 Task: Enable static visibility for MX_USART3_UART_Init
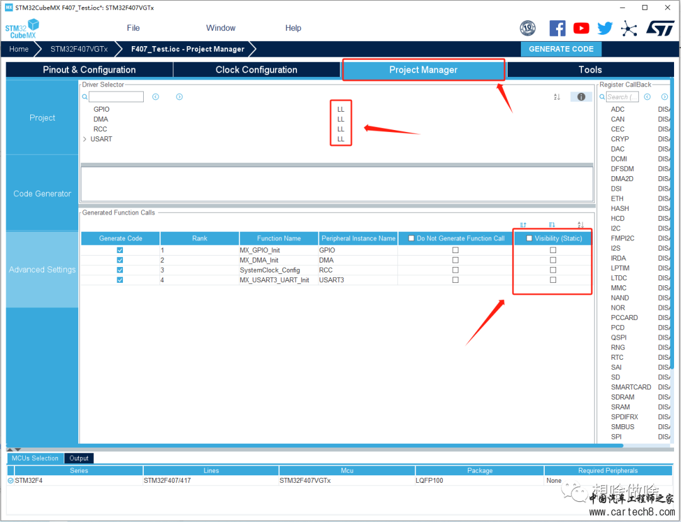click(553, 280)
